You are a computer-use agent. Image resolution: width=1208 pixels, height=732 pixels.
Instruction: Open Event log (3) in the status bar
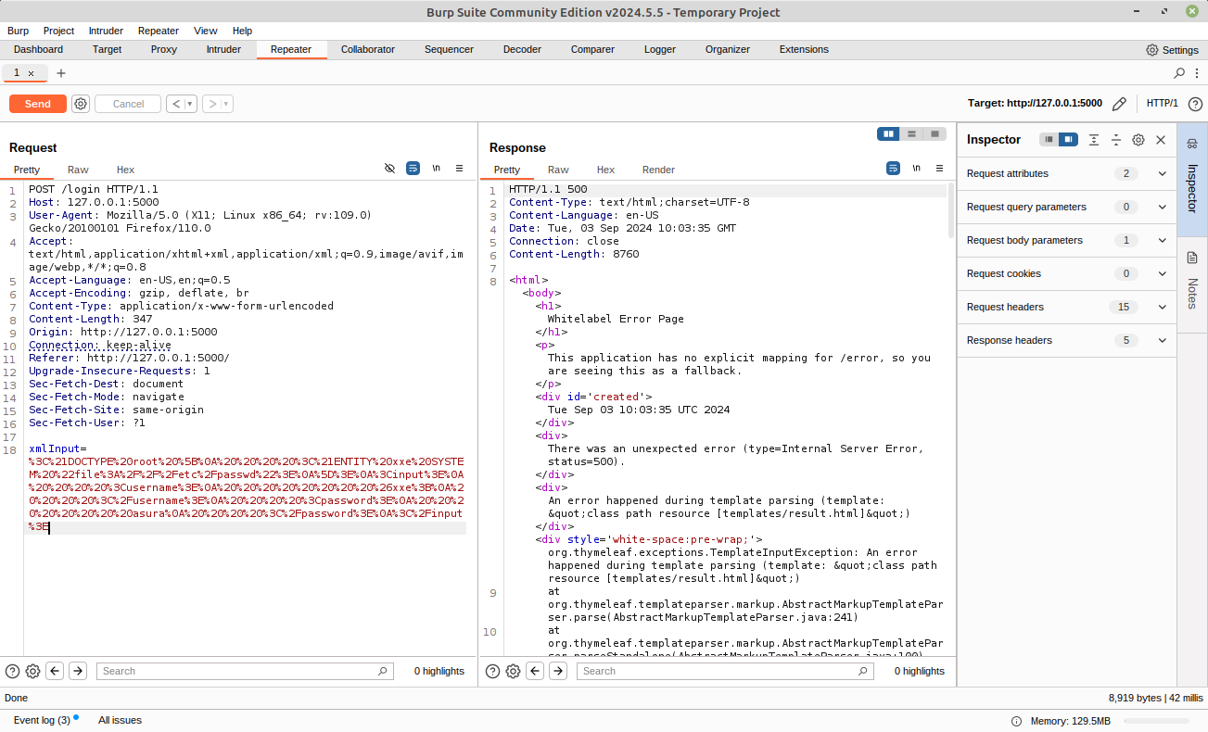click(x=42, y=720)
